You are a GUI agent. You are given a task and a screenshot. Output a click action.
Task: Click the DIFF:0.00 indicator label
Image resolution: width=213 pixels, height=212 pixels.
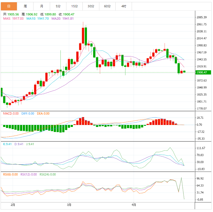[x=28, y=114]
